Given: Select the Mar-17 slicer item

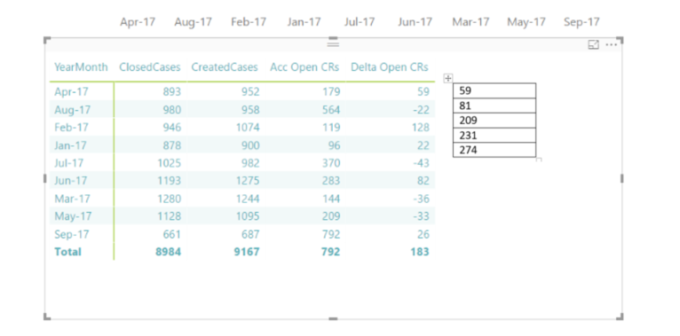Looking at the screenshot, I should point(470,22).
